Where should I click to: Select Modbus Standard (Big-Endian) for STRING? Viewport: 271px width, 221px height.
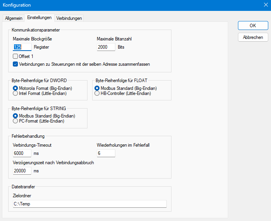tap(16, 116)
